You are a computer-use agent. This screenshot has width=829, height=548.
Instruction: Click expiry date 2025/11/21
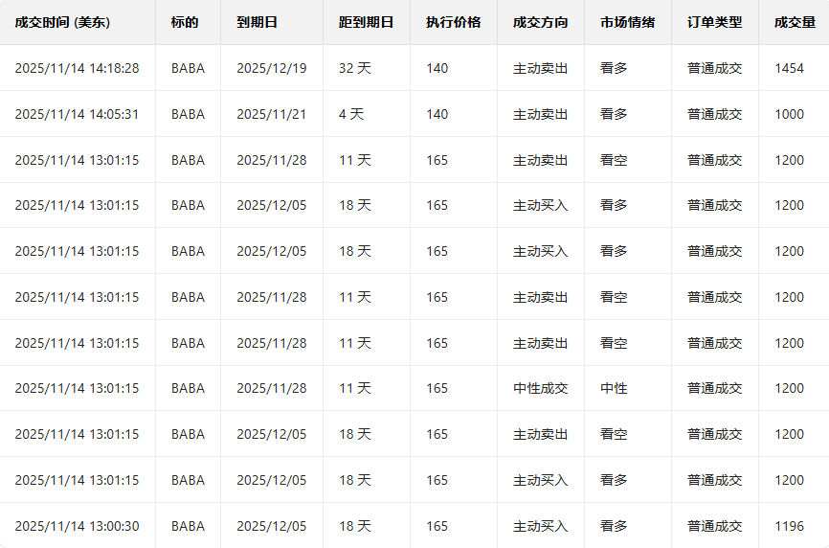tap(271, 114)
